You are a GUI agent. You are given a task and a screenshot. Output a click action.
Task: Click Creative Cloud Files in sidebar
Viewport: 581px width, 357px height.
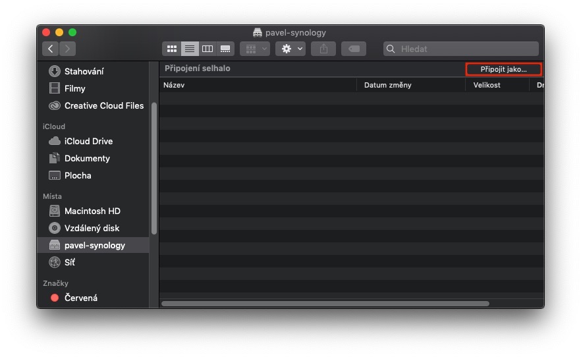pyautogui.click(x=103, y=105)
